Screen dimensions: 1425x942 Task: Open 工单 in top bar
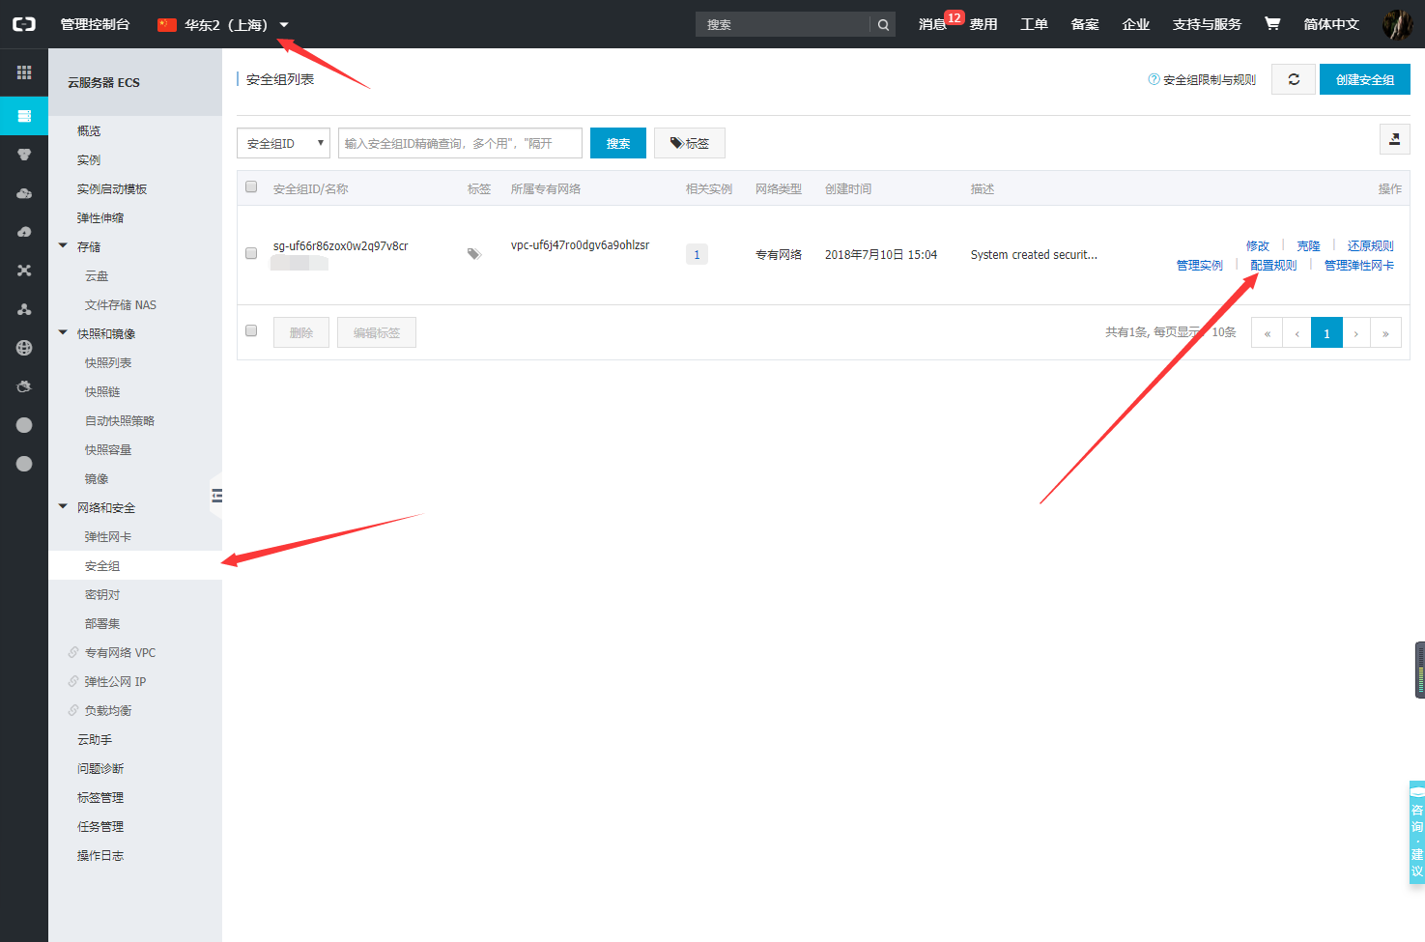coord(1034,24)
